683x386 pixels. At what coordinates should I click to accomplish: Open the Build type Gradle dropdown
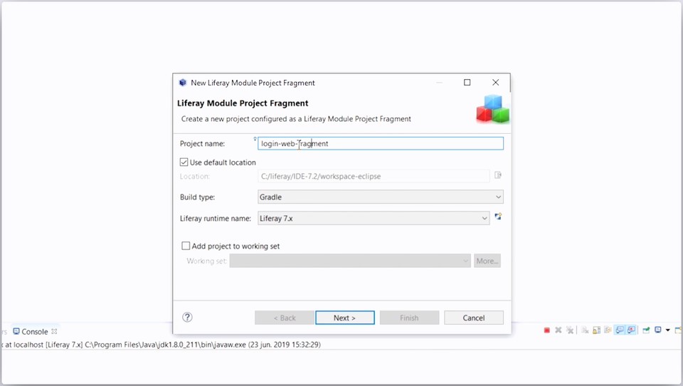click(x=380, y=197)
